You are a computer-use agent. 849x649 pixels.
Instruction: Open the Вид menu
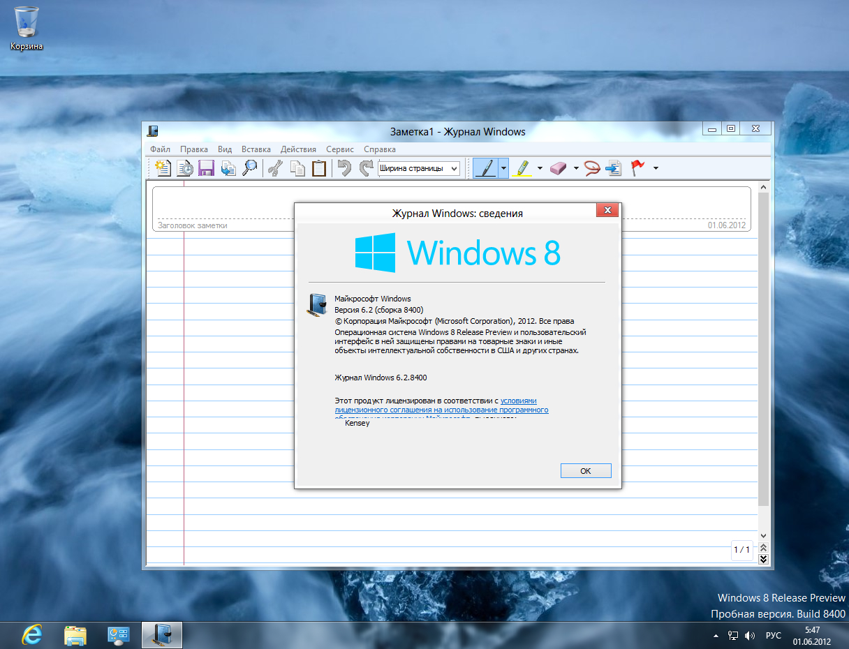pos(225,149)
